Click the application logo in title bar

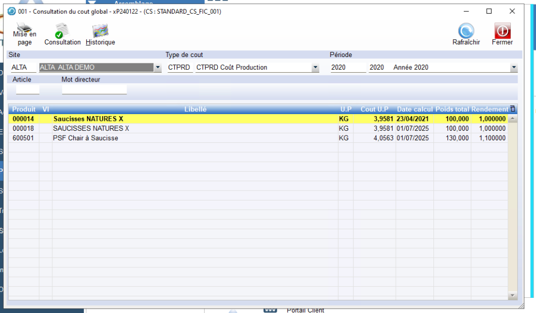pos(12,11)
